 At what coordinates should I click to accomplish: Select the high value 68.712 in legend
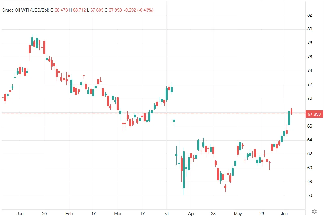pyautogui.click(x=79, y=10)
